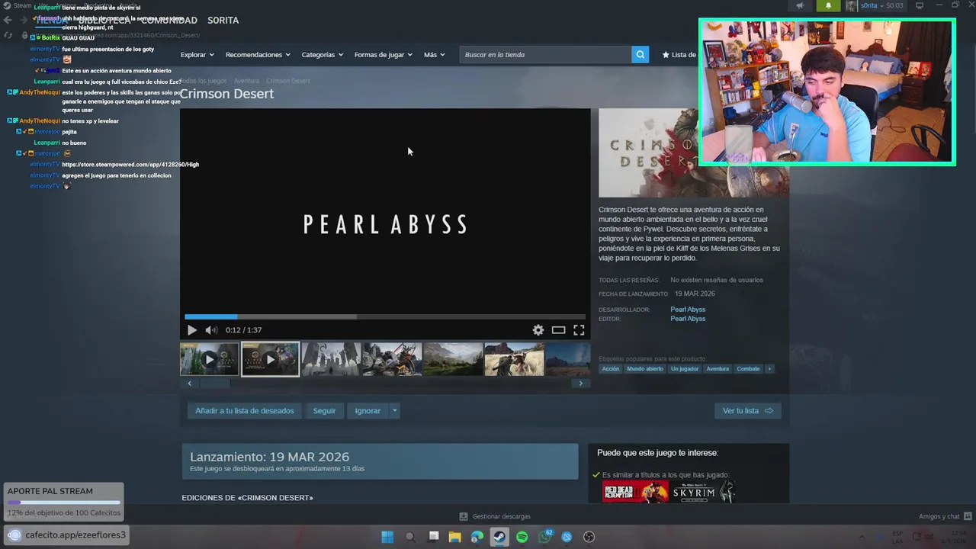Open the Windows Start button
This screenshot has height=549, width=976.
coord(387,537)
